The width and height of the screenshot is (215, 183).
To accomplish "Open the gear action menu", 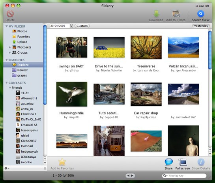I will click(x=7, y=168).
